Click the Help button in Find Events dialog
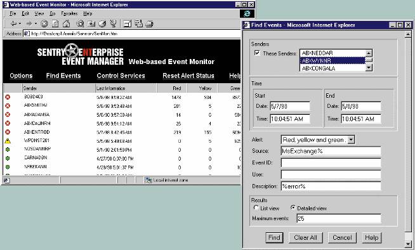This screenshot has height=250, width=415. pyautogui.click(x=372, y=237)
